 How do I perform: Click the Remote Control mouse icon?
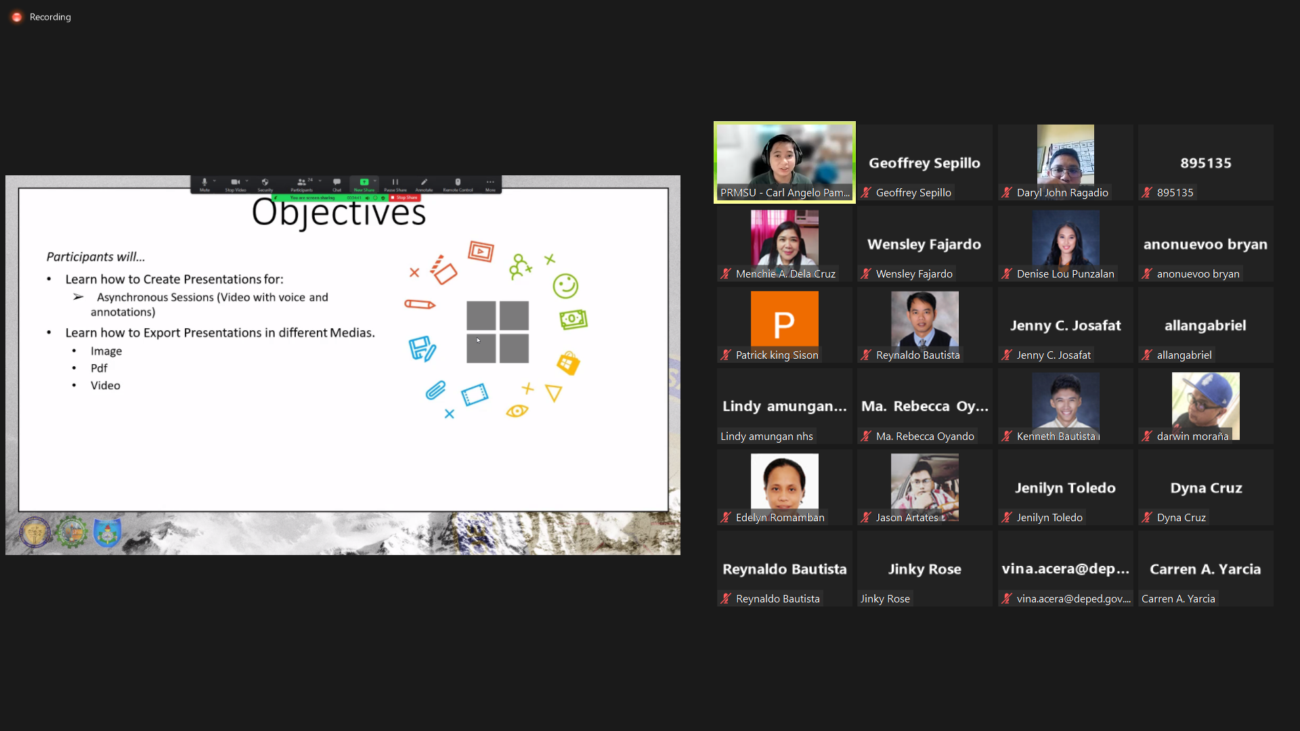pos(458,182)
